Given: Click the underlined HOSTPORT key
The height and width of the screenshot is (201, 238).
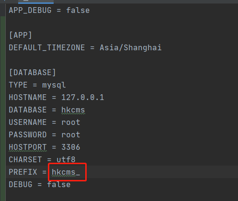Looking at the screenshot, I should click(28, 147).
